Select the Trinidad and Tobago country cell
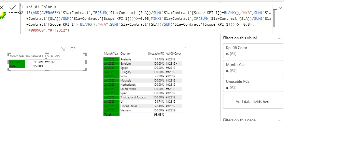Screen dimensions: 339x152 tap(133, 97)
